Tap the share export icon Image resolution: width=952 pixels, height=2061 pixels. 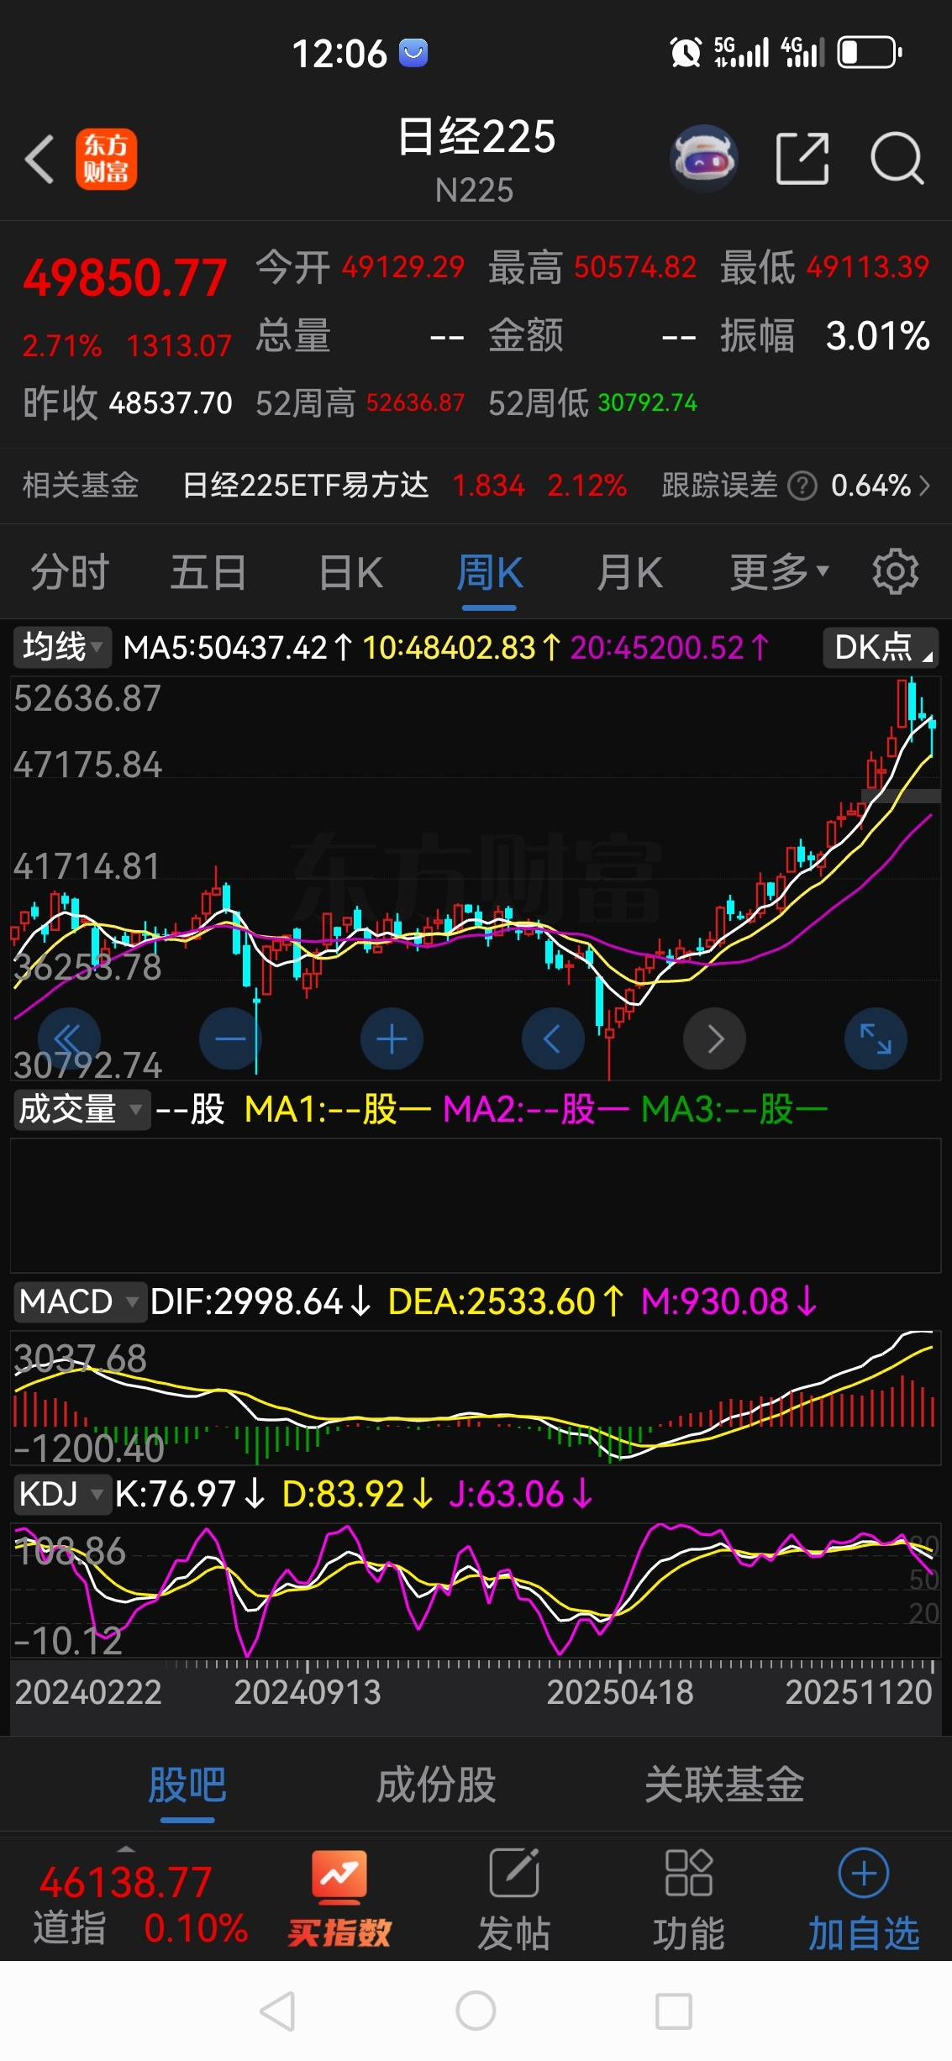click(x=802, y=158)
